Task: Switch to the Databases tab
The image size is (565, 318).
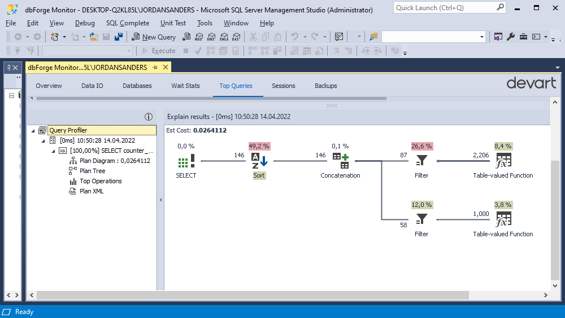Action: coord(137,86)
